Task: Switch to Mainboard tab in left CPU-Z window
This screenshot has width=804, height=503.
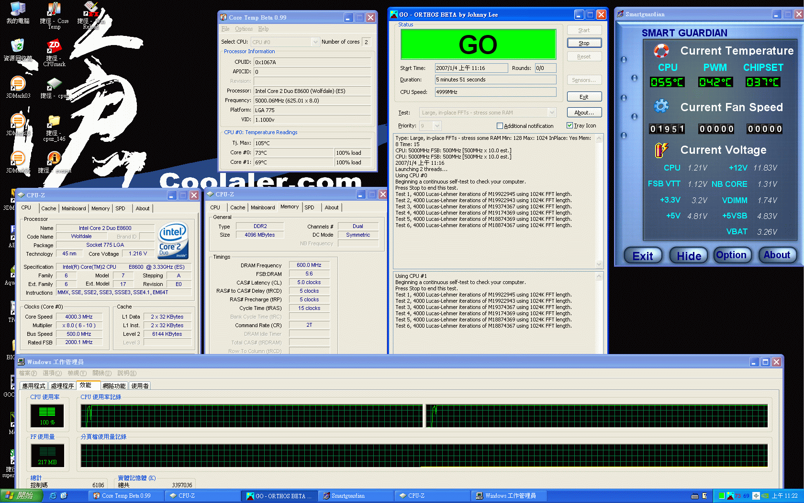Action: 74,208
